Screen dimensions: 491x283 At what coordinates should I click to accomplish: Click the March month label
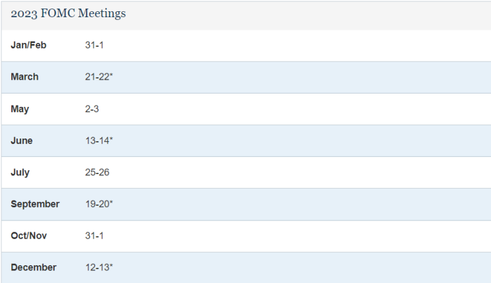[x=24, y=77]
